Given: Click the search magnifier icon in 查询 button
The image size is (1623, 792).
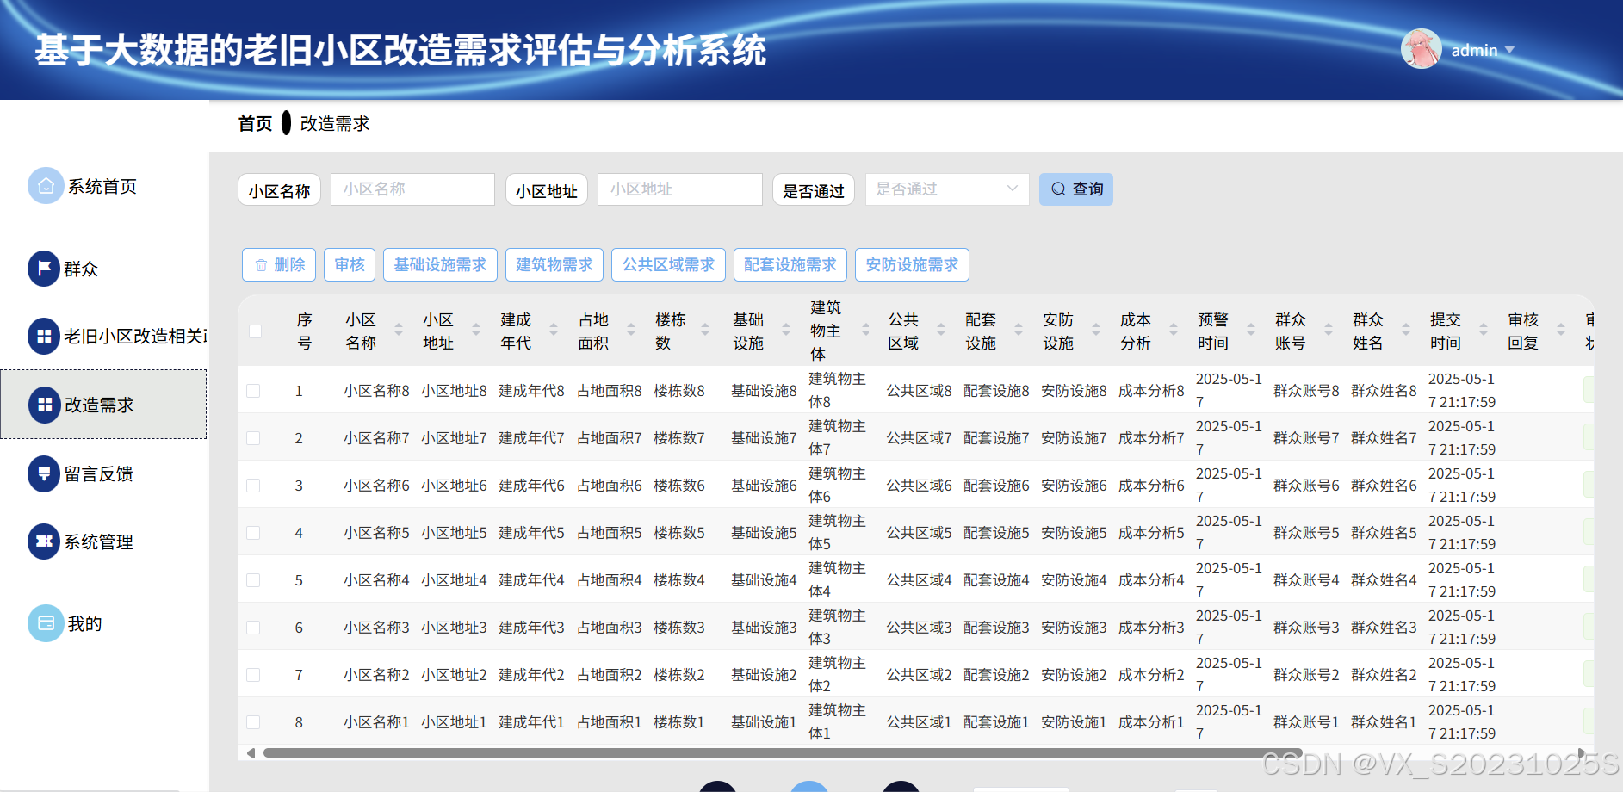Looking at the screenshot, I should point(1059,189).
